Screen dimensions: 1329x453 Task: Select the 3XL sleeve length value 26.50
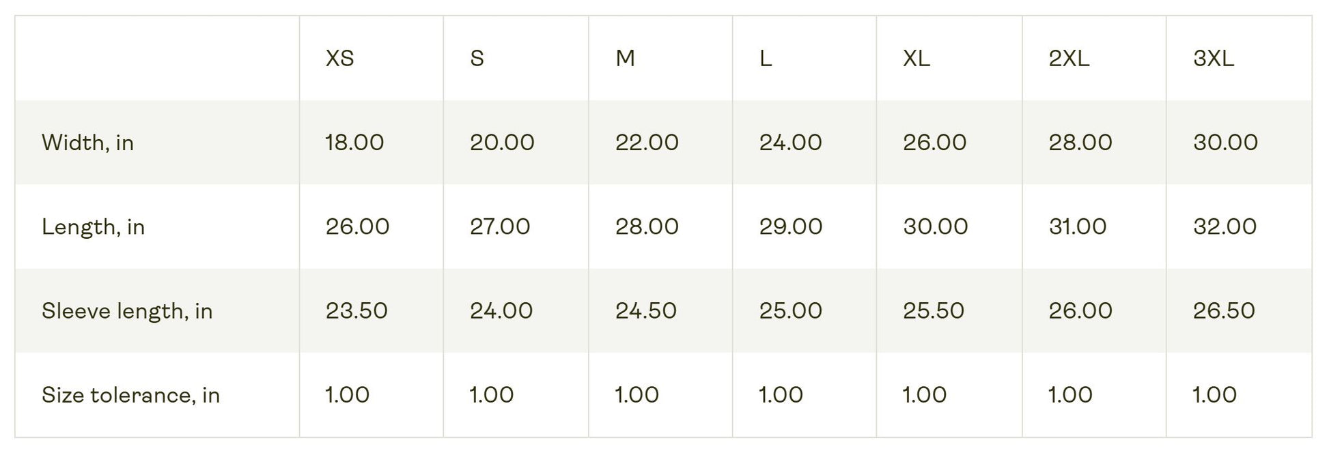(x=1224, y=311)
